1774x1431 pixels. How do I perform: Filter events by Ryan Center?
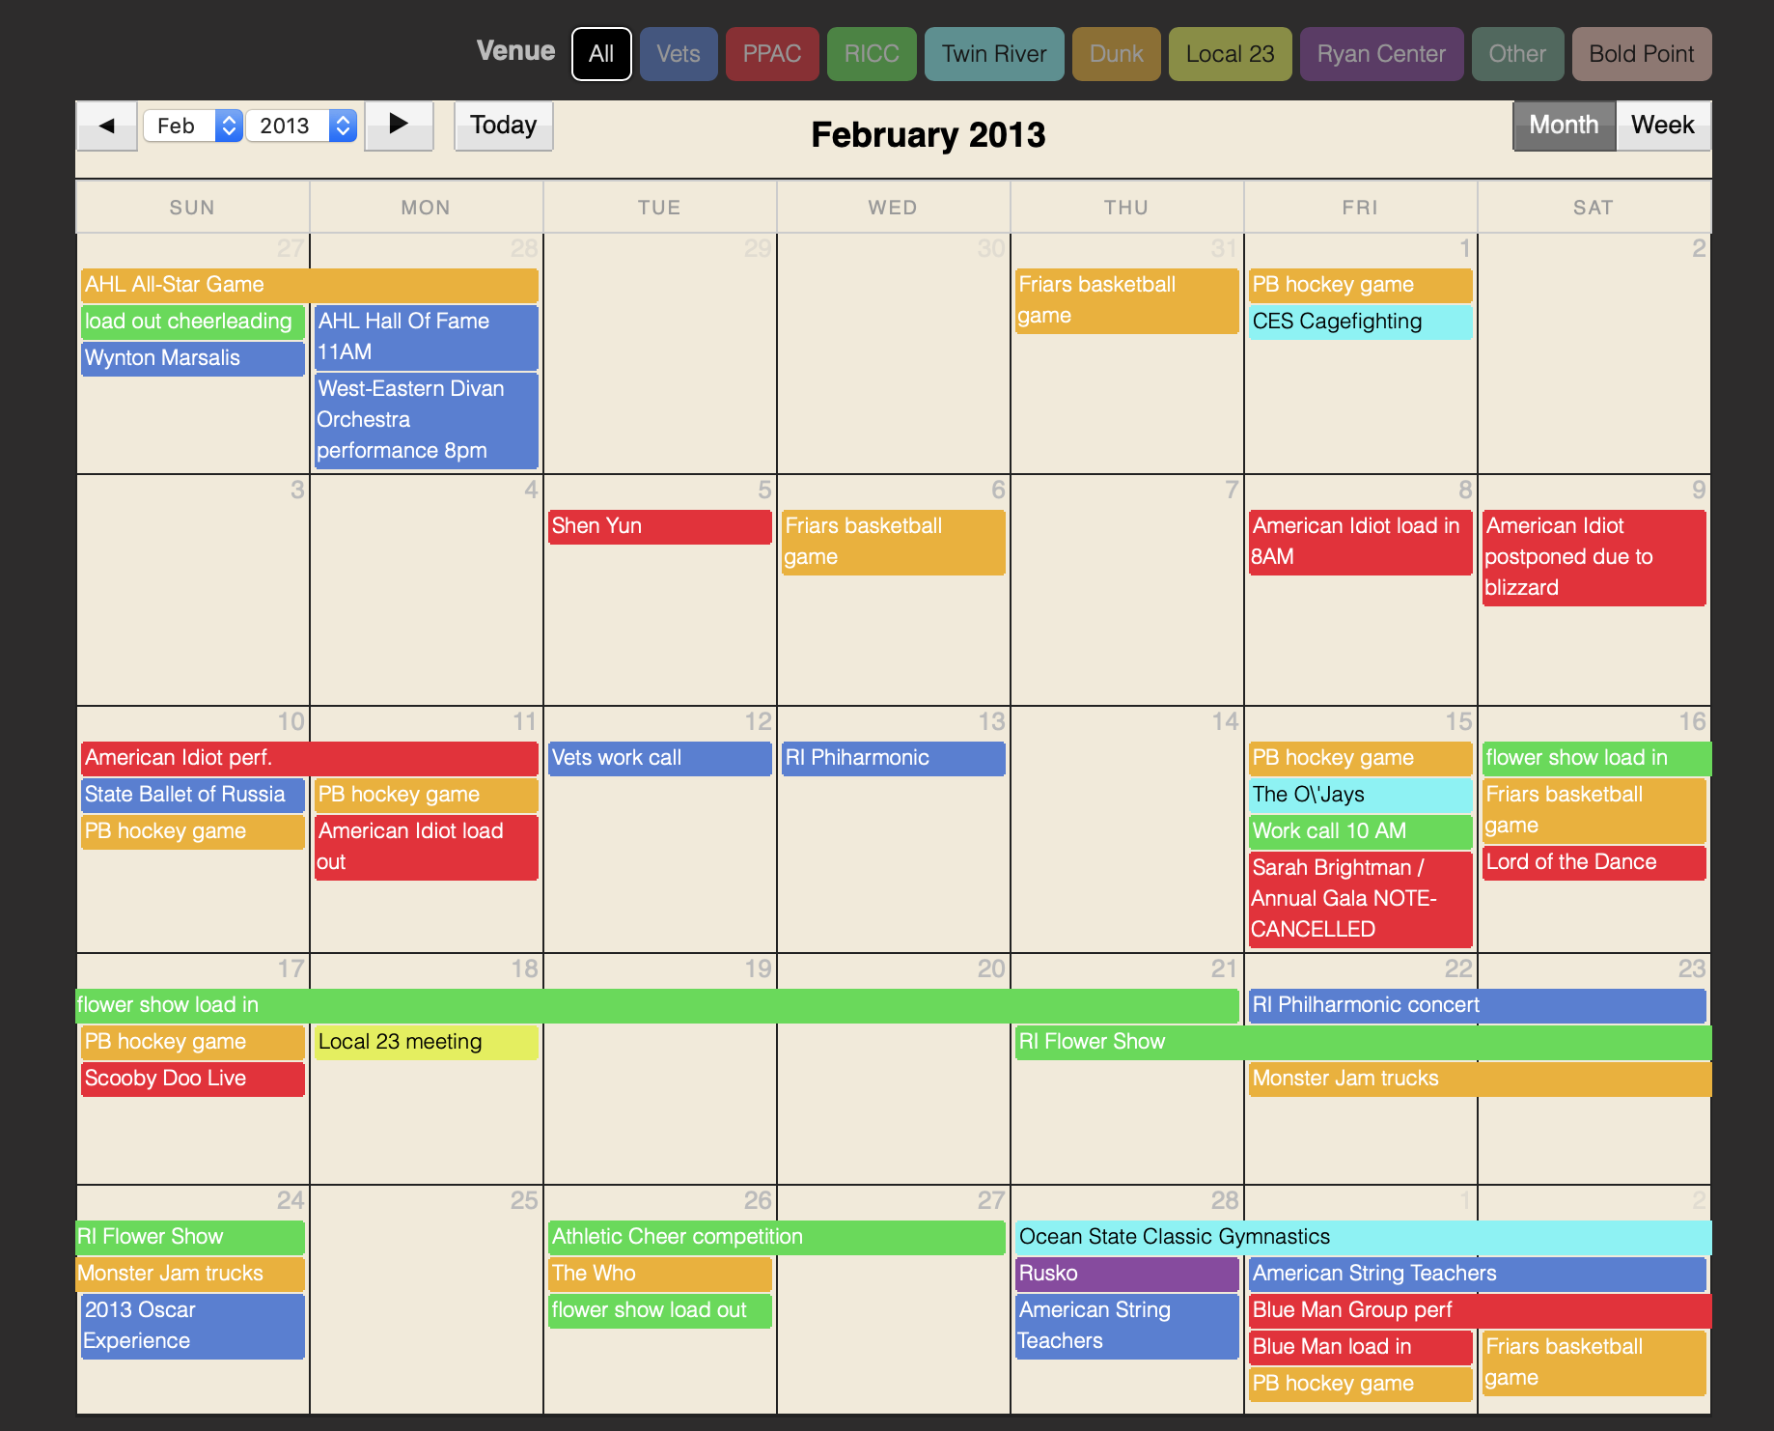[x=1380, y=54]
